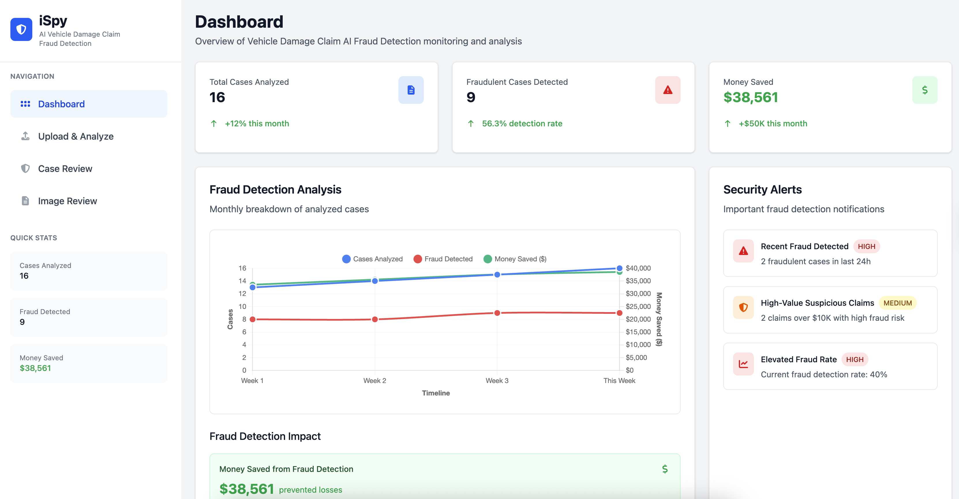Navigate to Image Review

(68, 201)
